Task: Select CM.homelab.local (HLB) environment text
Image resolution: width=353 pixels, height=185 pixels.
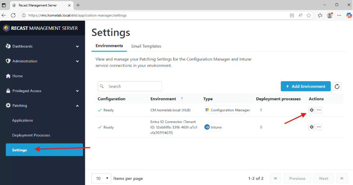Action: click(170, 110)
